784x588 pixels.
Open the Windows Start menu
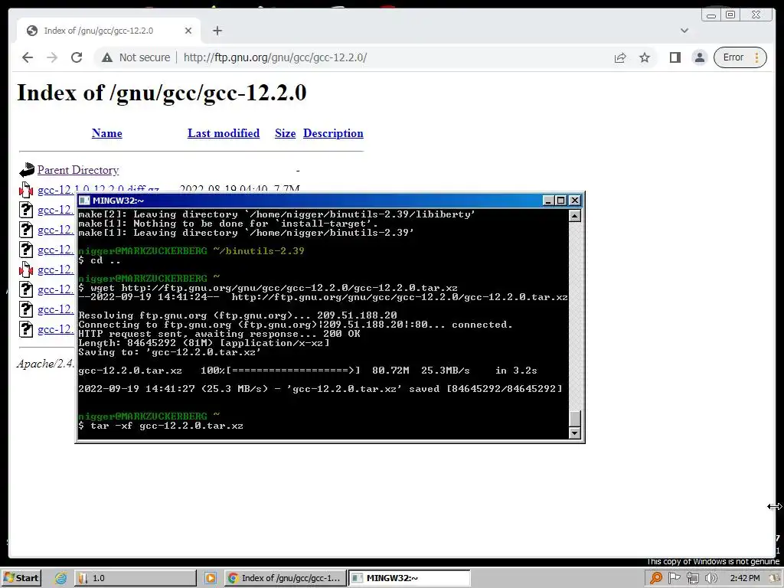[x=21, y=578]
